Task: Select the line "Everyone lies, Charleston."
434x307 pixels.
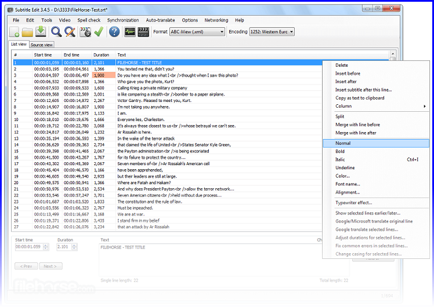Action: (167, 120)
